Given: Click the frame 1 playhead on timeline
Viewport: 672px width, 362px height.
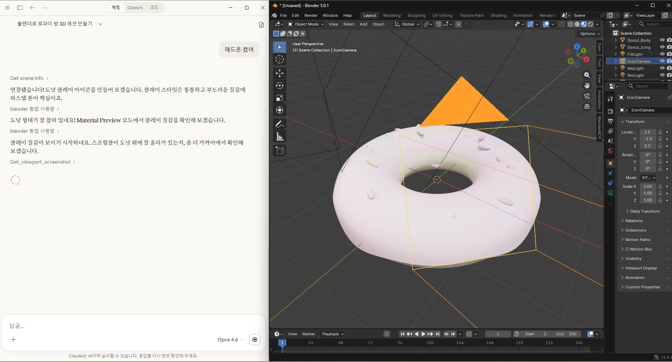Looking at the screenshot, I should 282,343.
